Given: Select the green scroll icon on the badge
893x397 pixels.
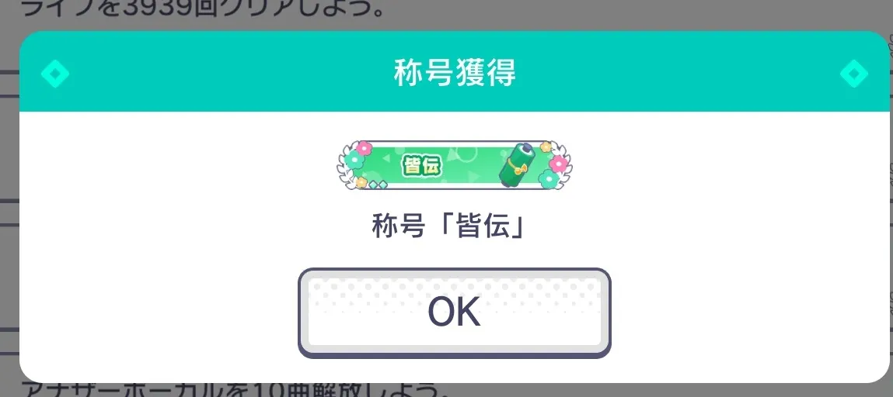Looking at the screenshot, I should (517, 164).
